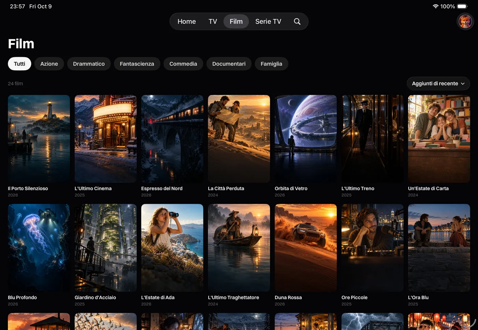The width and height of the screenshot is (478, 330).
Task: Open the Ore Piccole poster
Action: [x=372, y=248]
